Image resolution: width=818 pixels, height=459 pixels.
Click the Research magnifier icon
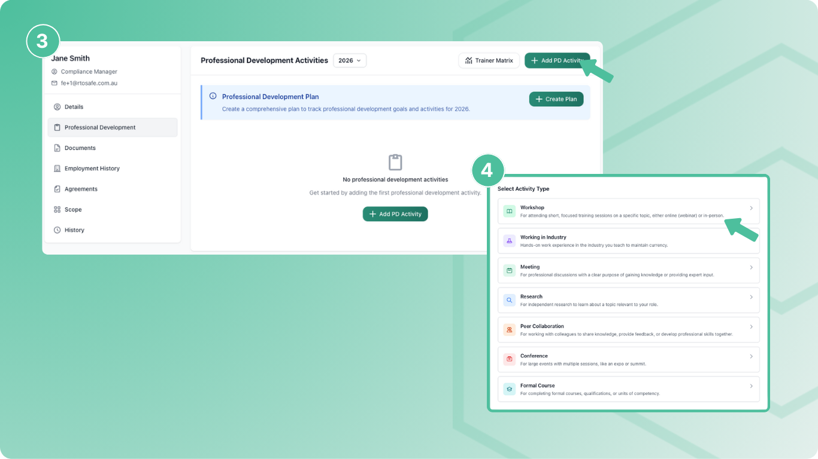point(509,300)
